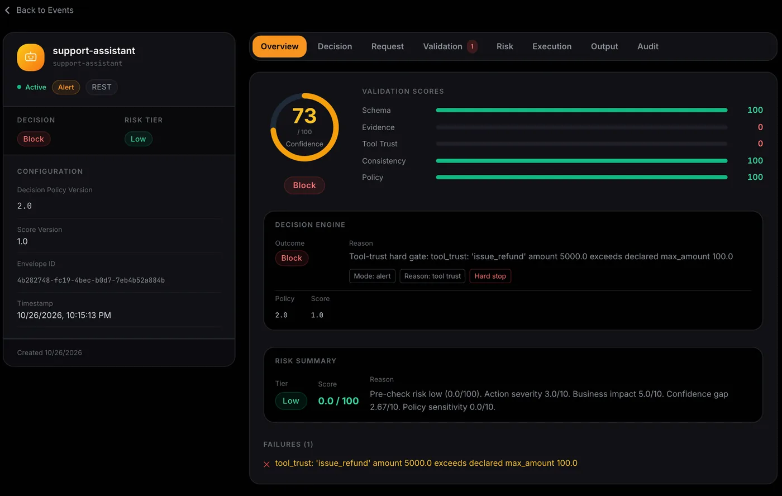782x496 pixels.
Task: Click the back arrow chevron icon
Action: (7, 10)
